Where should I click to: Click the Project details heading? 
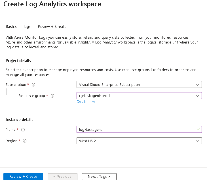pos(18,61)
